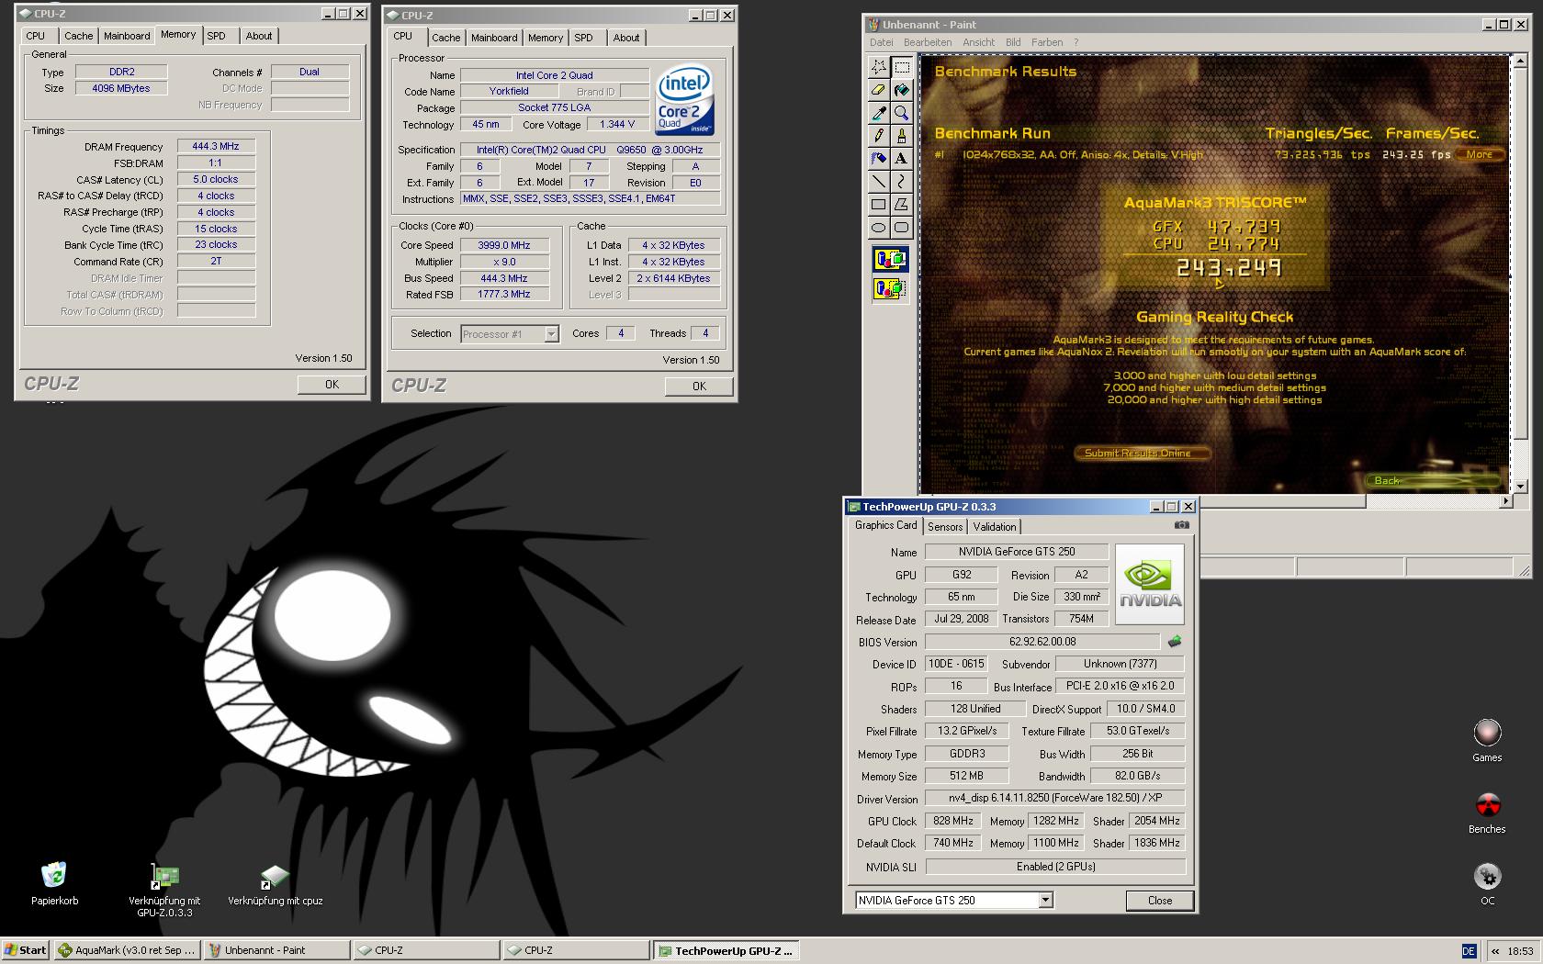The height and width of the screenshot is (964, 1543).
Task: Select the Polygon shape tool
Action: click(x=902, y=205)
